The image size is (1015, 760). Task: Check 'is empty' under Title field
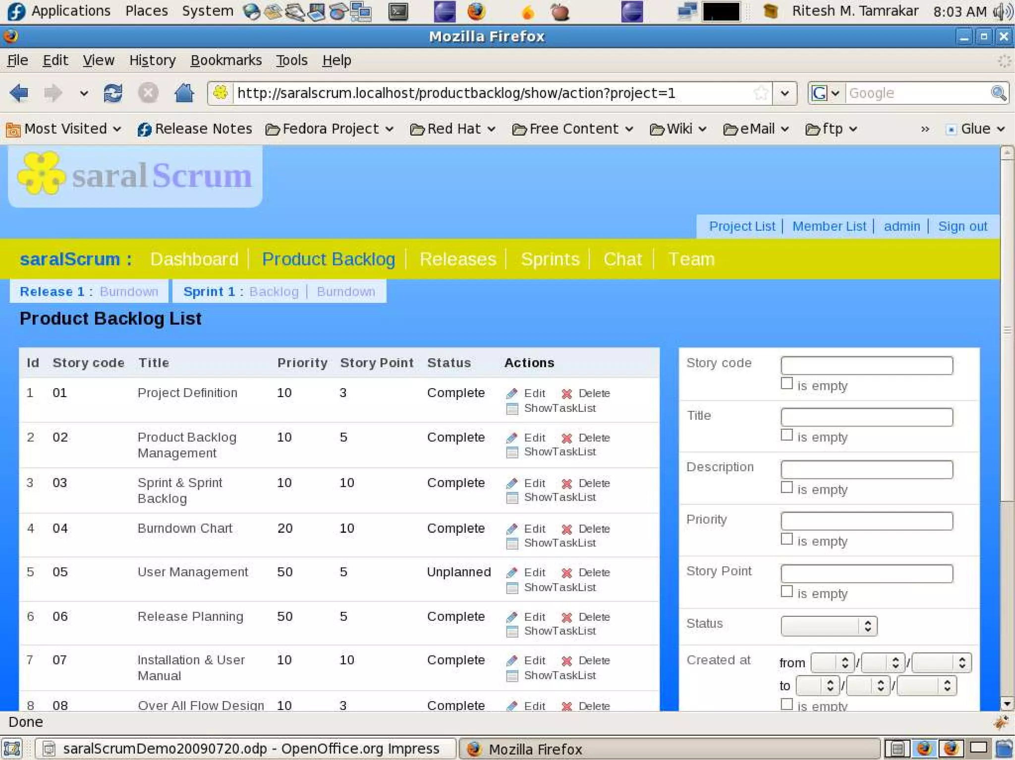(787, 435)
